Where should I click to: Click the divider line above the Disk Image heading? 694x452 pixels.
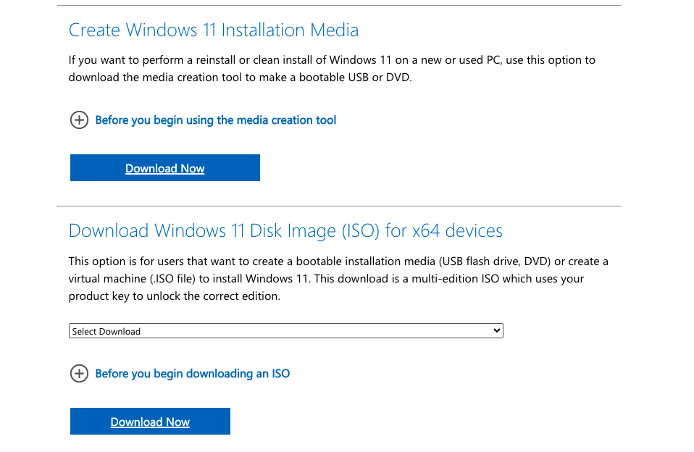(x=339, y=206)
